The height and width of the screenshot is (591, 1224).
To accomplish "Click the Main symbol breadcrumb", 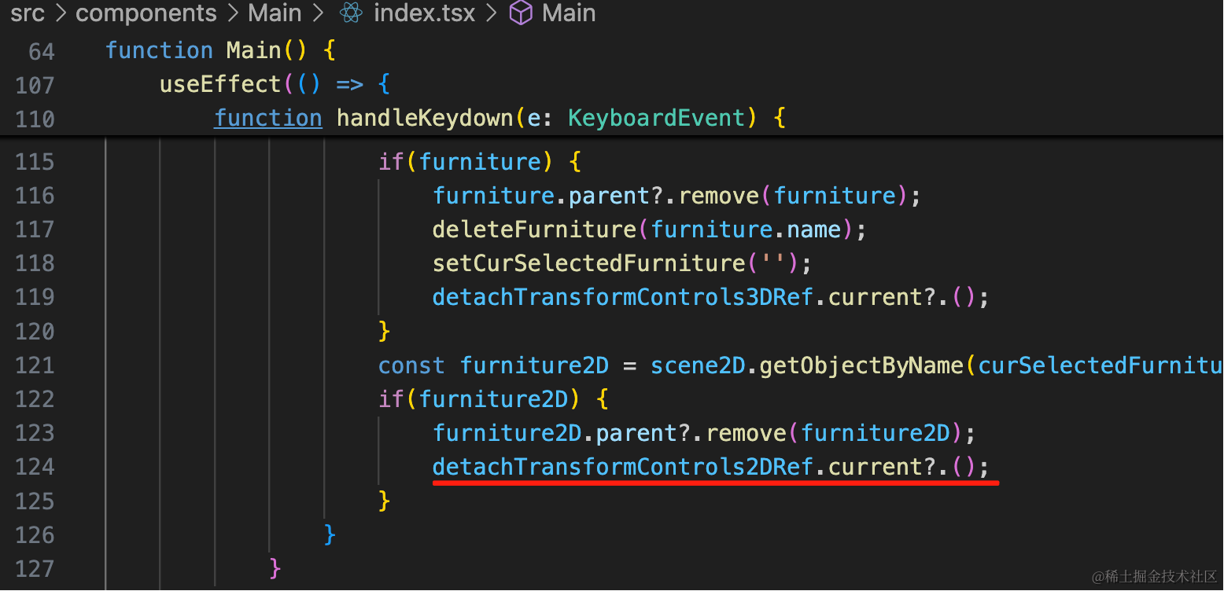I will [569, 13].
